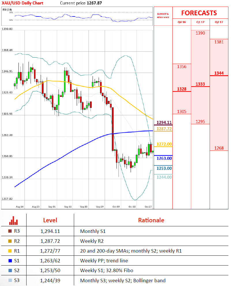Image resolution: width=231 pixels, height=286 pixels.
Task: Click the current price value 1267.87
Action: (94, 3)
